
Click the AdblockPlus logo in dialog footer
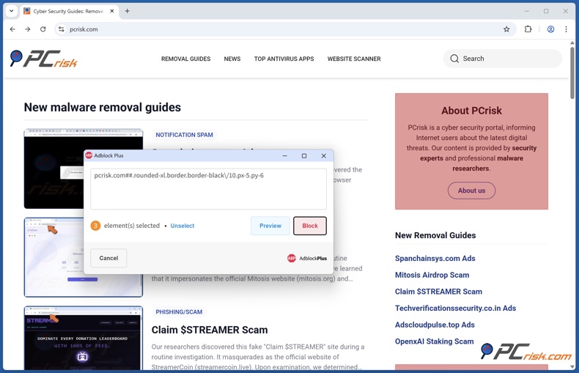coord(307,258)
